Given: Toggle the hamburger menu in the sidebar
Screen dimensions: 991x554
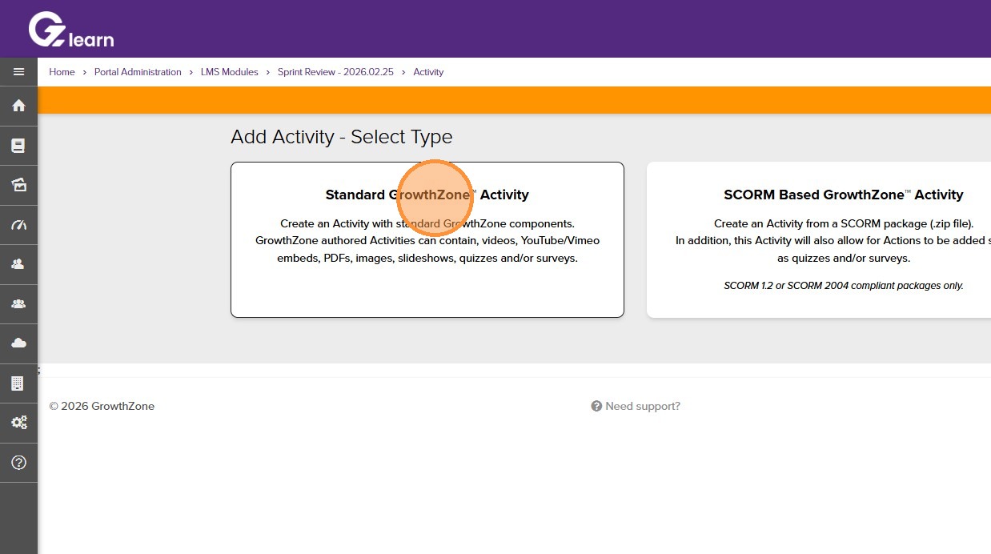Looking at the screenshot, I should click(18, 72).
